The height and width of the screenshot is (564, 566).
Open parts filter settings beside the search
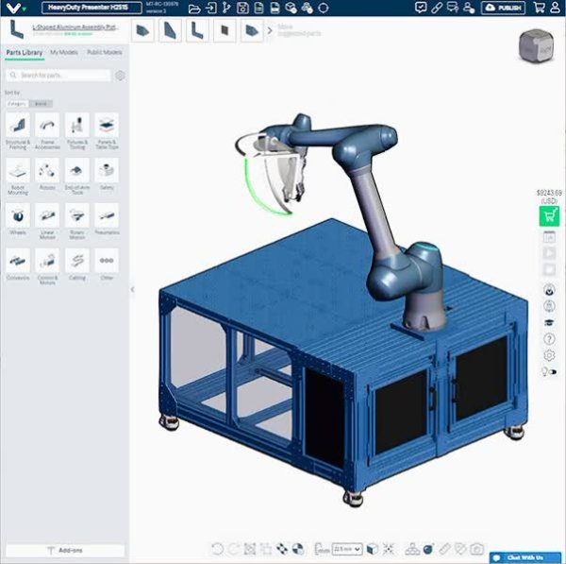tap(120, 76)
